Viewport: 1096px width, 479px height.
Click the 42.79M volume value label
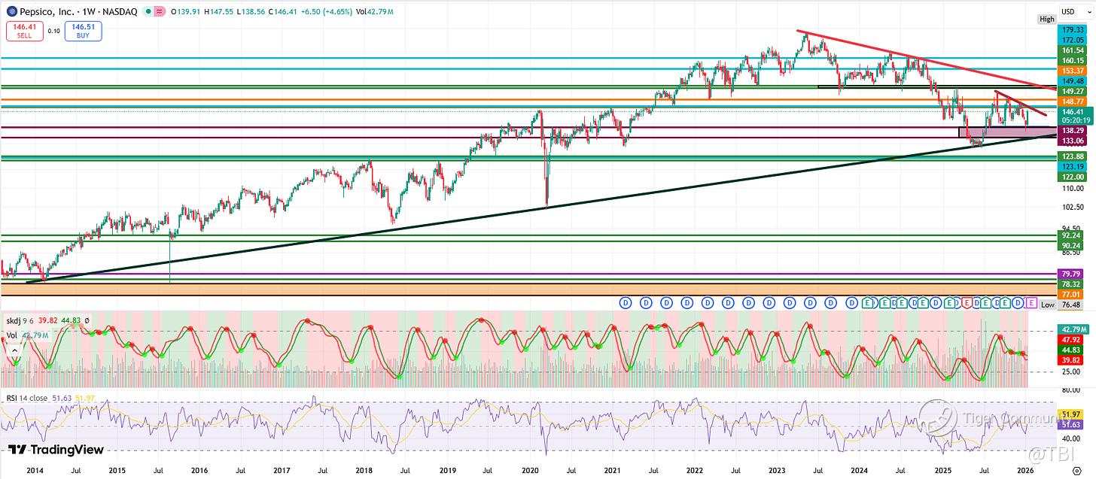coord(1072,329)
